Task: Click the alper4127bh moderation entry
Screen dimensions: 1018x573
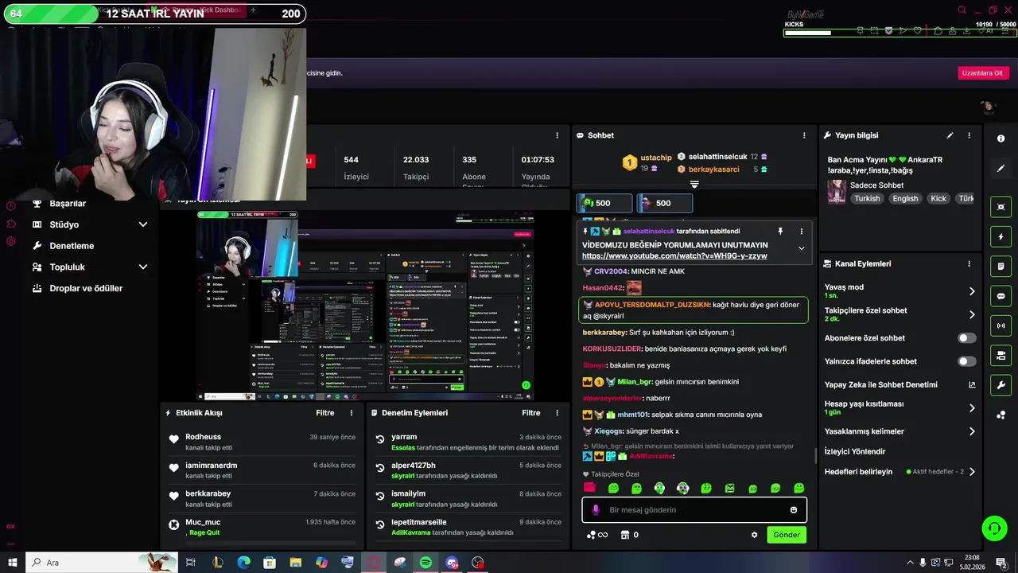Action: (x=468, y=470)
